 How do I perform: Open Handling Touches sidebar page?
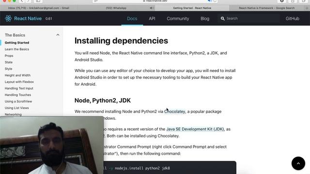pyautogui.click(x=18, y=95)
